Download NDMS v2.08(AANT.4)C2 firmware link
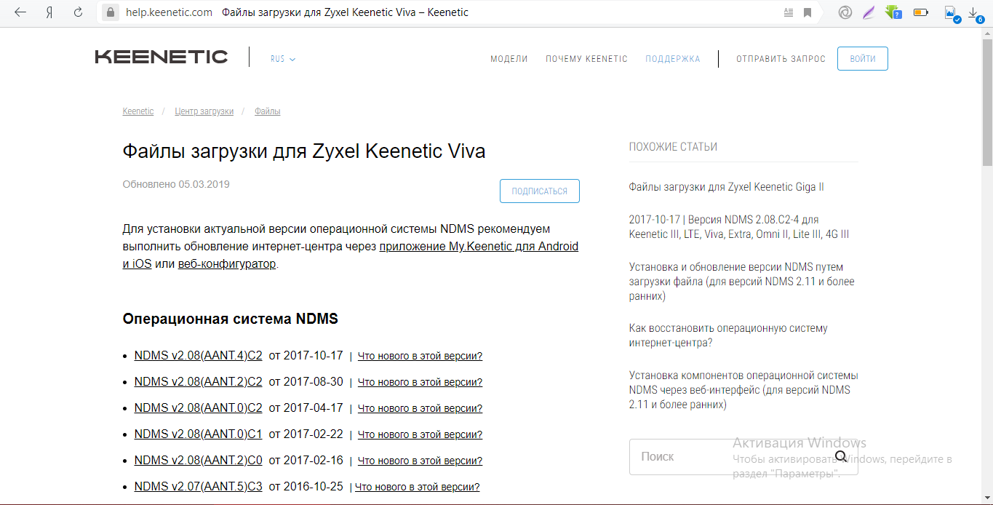 (198, 356)
